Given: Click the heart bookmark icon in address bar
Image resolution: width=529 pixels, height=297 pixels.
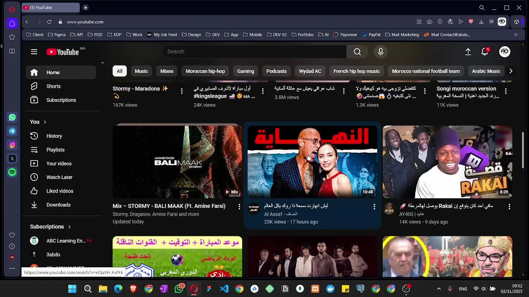Looking at the screenshot, I should tap(471, 22).
